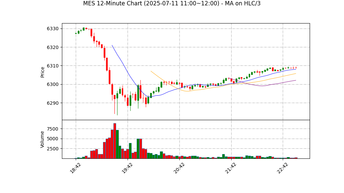Click the 19:42 time axis label
This screenshot has width=344, height=193.
[127, 168]
